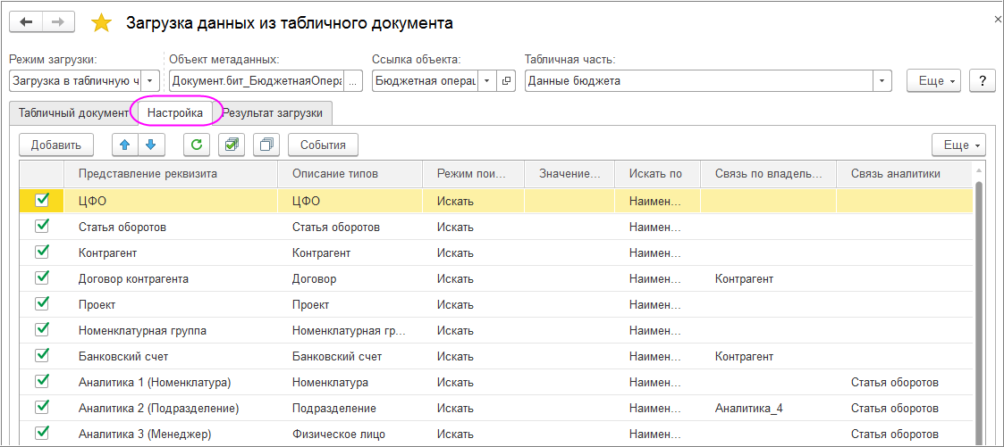Disable the Банковский счет row checkbox
Screen dimensions: 1004x447
coord(42,356)
